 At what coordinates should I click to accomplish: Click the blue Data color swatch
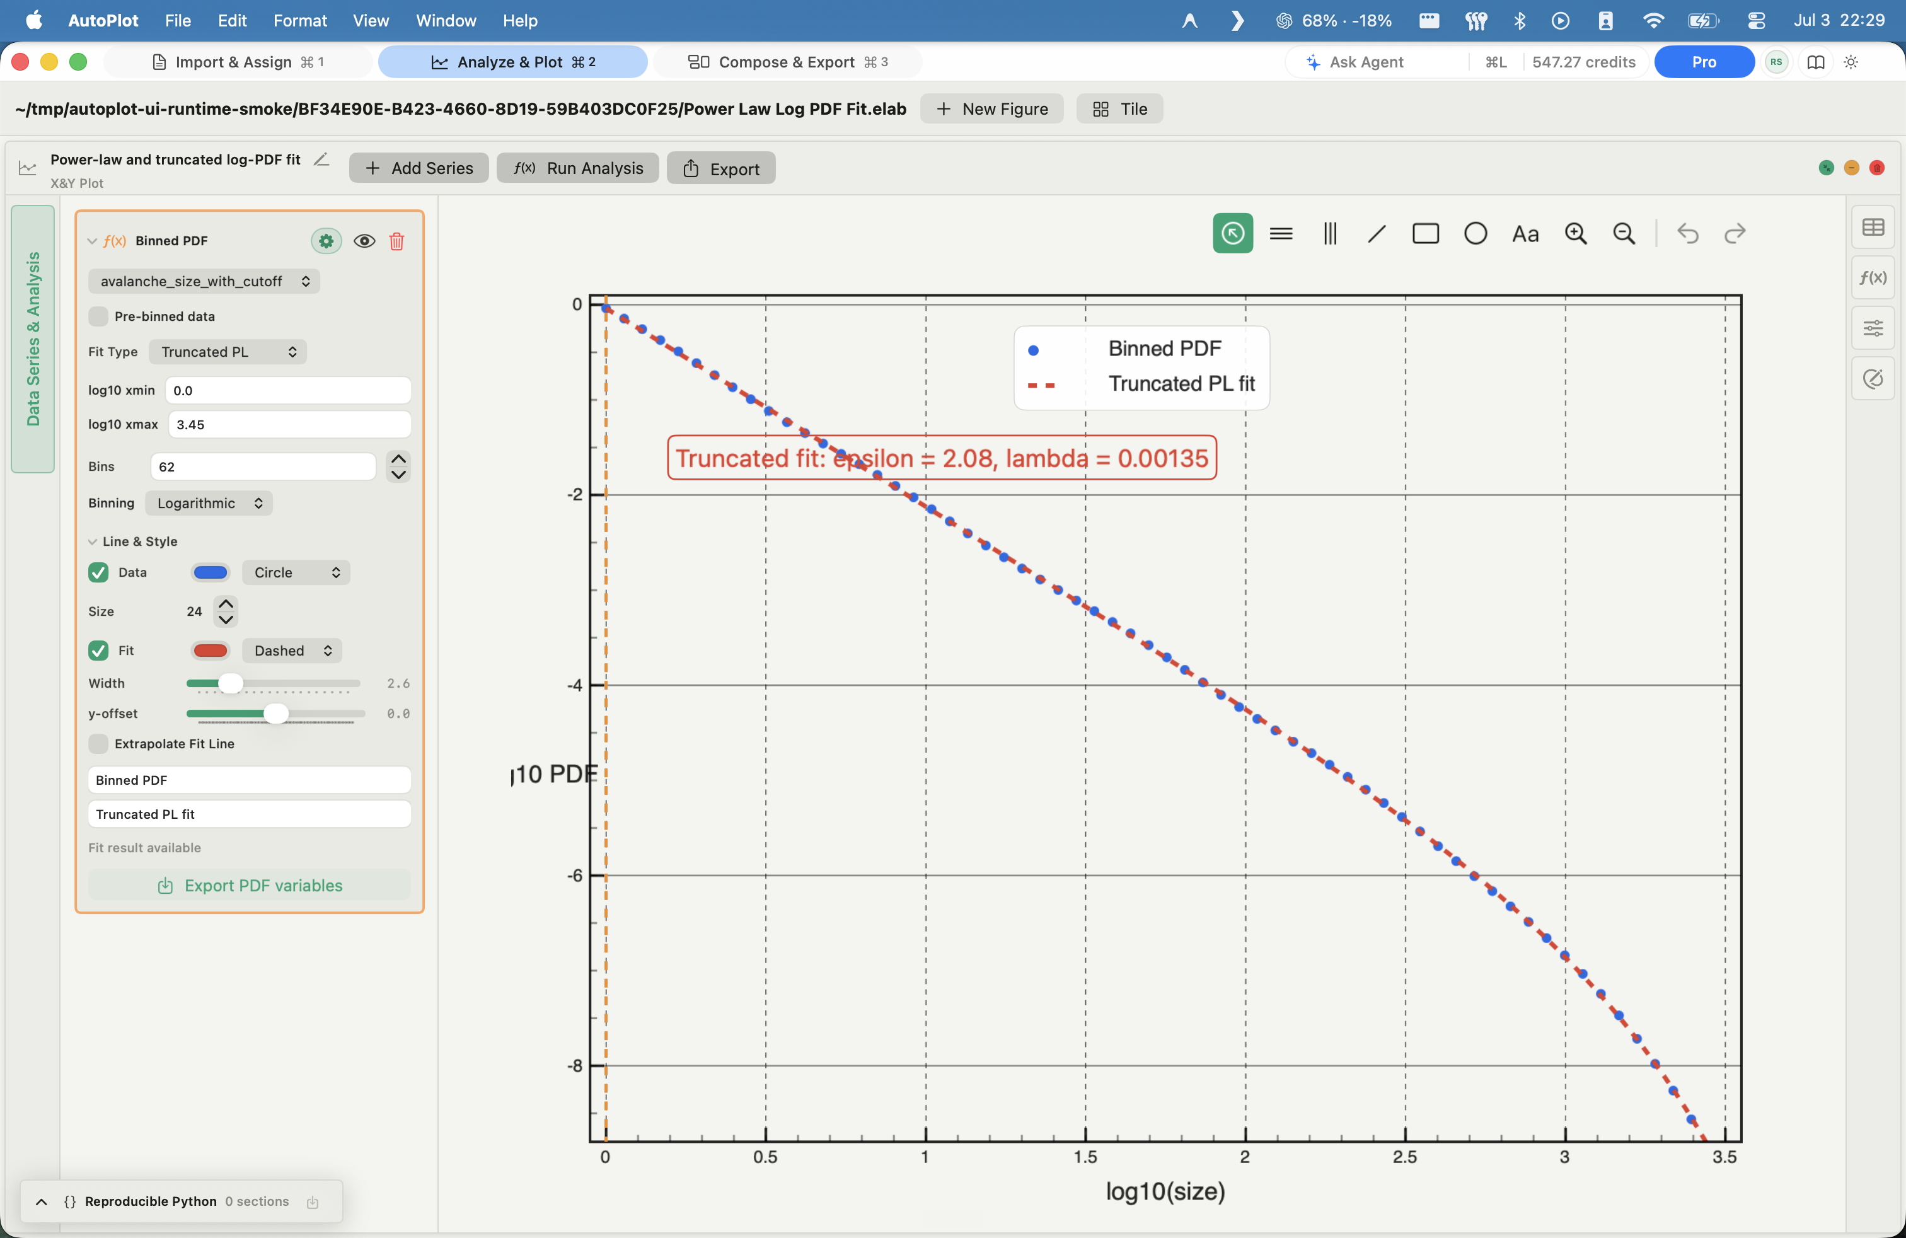click(210, 572)
